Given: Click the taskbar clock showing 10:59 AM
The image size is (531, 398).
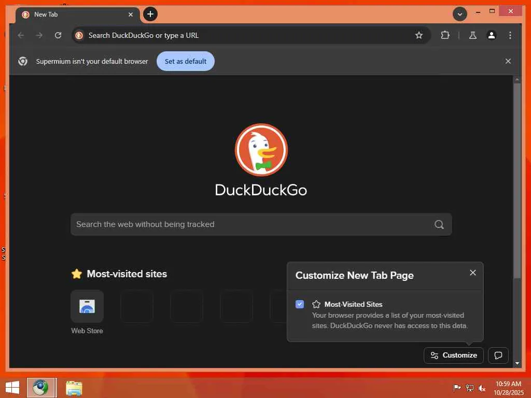Looking at the screenshot, I should pyautogui.click(x=508, y=388).
